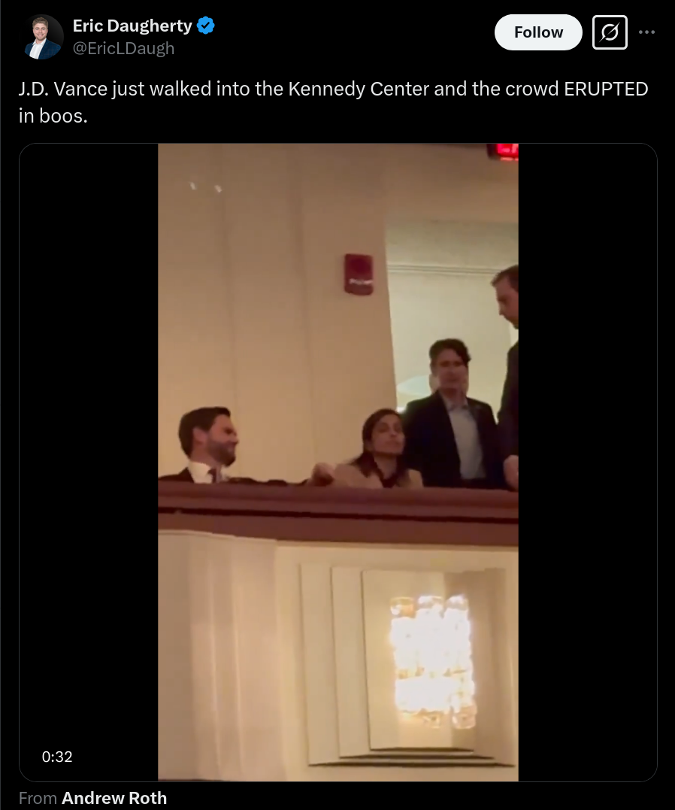675x810 pixels.
Task: Click the word "From" beside Andrew Roth
Action: [38, 798]
